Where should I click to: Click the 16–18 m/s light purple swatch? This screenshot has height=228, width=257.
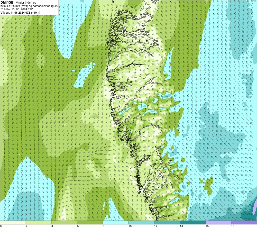218,222
